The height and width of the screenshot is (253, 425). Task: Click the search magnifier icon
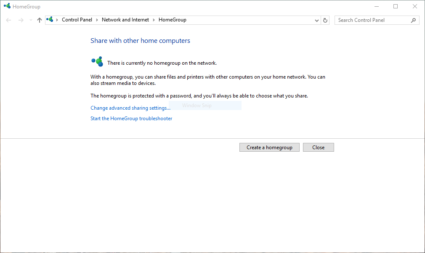tap(413, 20)
